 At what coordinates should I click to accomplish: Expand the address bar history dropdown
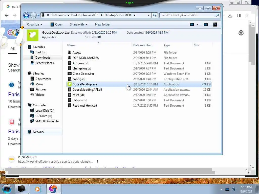pos(149,15)
